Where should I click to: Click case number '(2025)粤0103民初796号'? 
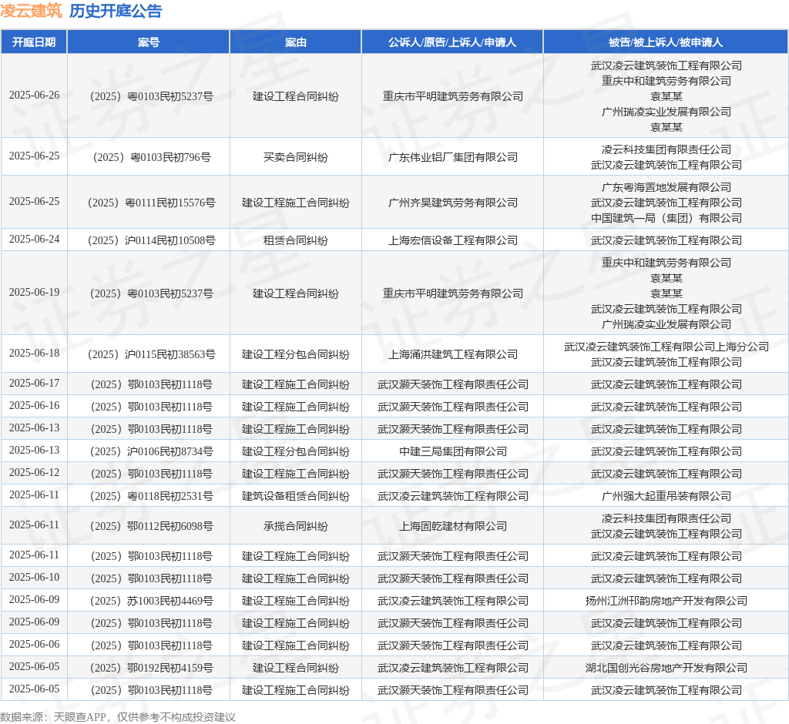click(x=152, y=157)
